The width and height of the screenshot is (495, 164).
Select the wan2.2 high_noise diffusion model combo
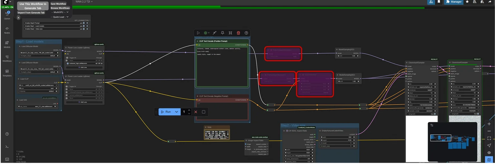[39, 53]
